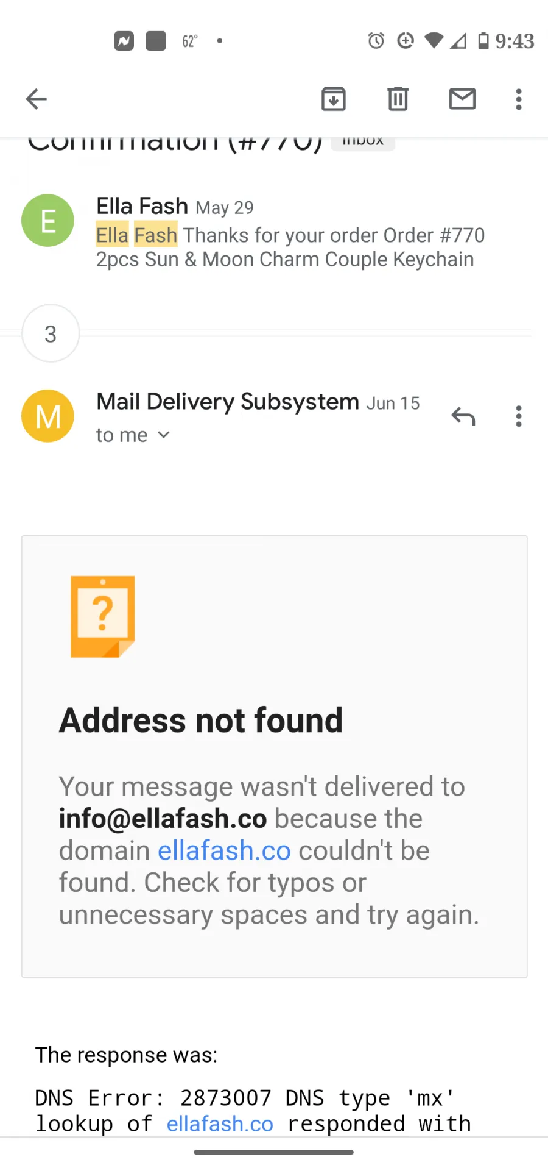The width and height of the screenshot is (548, 1168).
Task: Mark conversation as unread with the envelope icon
Action: pyautogui.click(x=463, y=99)
